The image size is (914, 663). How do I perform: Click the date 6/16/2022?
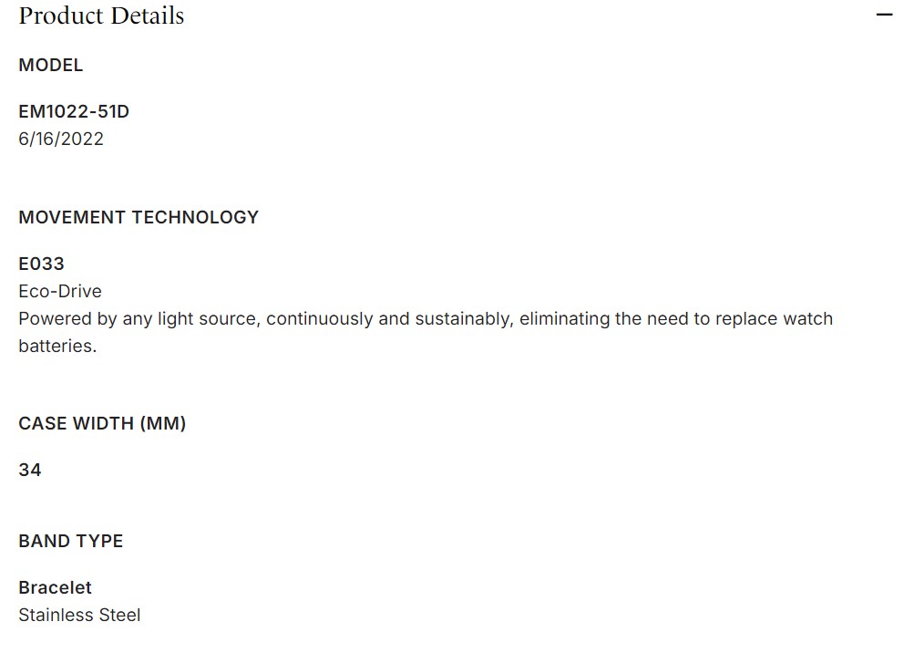tap(61, 139)
